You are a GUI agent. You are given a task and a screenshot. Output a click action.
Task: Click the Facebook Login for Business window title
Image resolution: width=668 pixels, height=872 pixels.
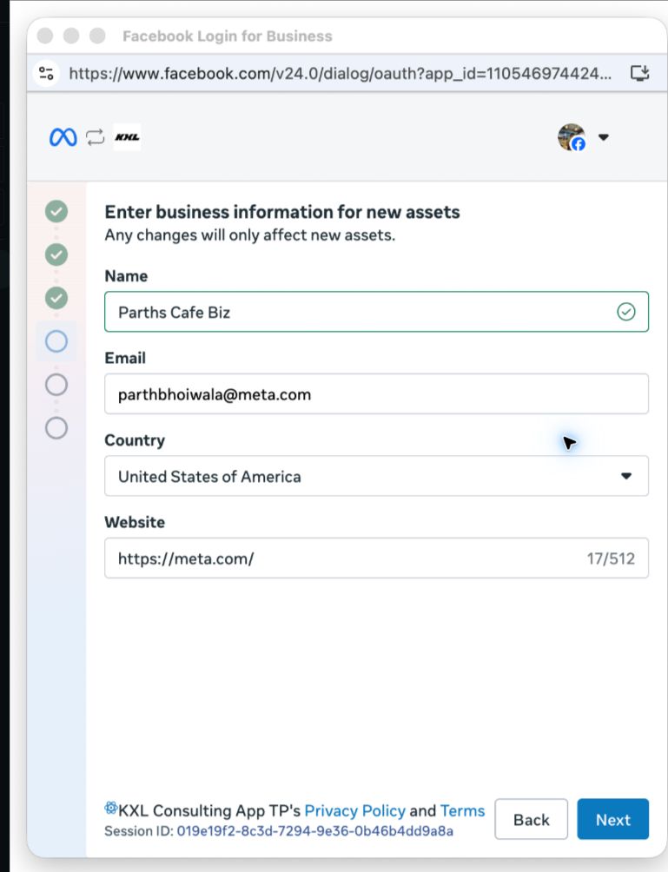pyautogui.click(x=228, y=36)
